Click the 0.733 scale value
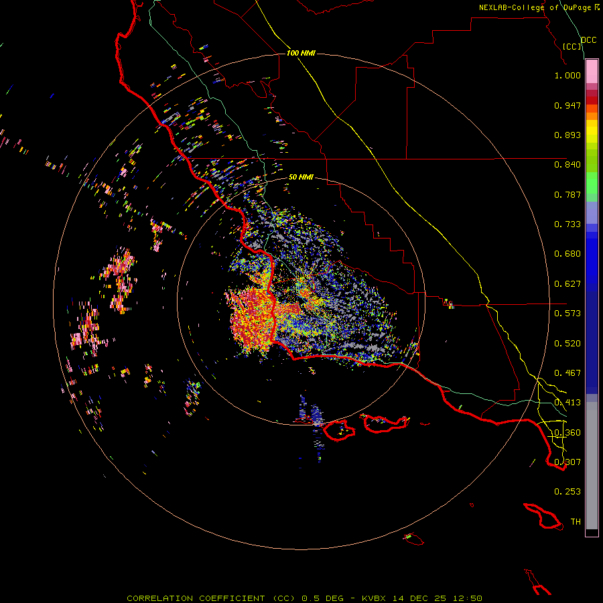Screen dimensions: 603x603 click(x=567, y=224)
